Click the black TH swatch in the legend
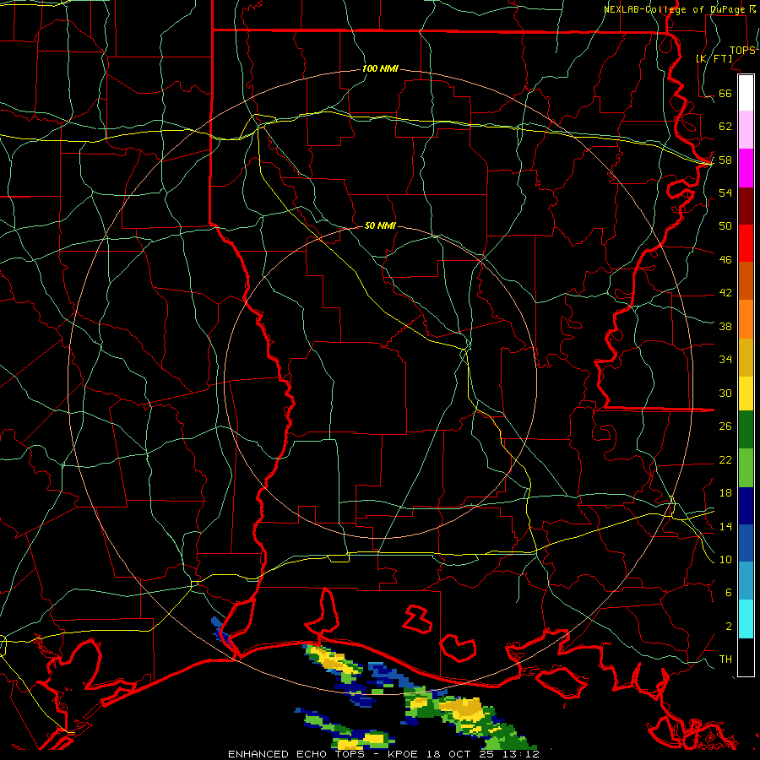This screenshot has height=760, width=760. 746,657
